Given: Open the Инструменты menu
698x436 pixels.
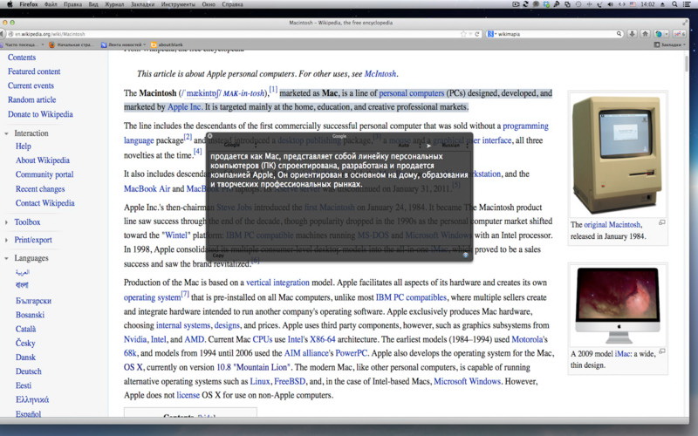Looking at the screenshot, I should point(177,4).
